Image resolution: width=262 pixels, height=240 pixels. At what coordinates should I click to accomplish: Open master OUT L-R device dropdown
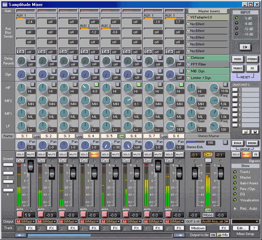[215, 222]
